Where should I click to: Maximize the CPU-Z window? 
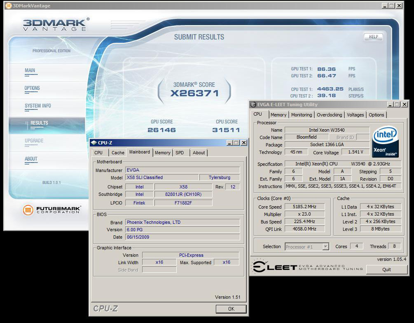pyautogui.click(x=236, y=143)
